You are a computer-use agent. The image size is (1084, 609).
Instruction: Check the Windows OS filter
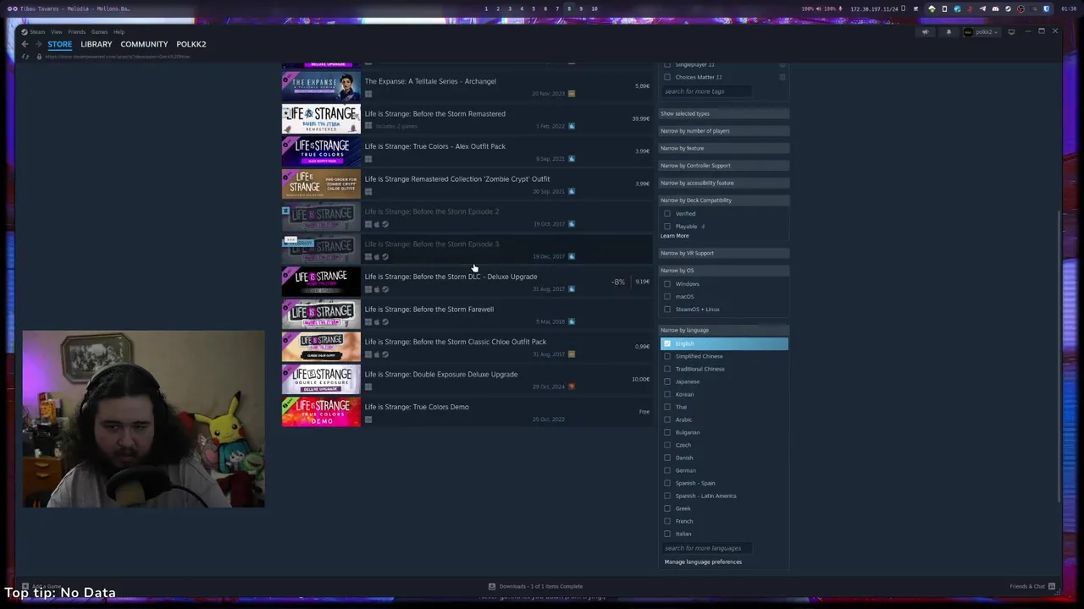[667, 284]
